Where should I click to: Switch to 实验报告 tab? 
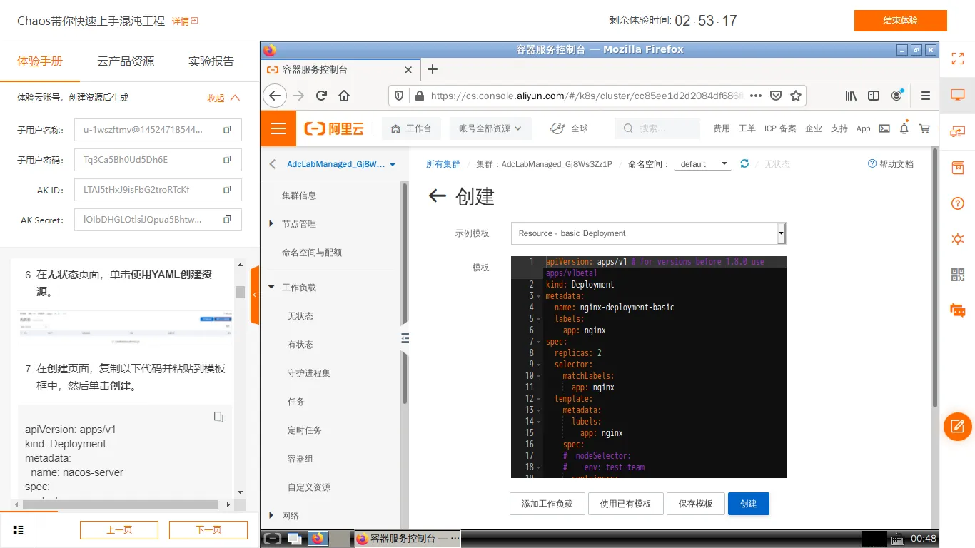pyautogui.click(x=211, y=61)
